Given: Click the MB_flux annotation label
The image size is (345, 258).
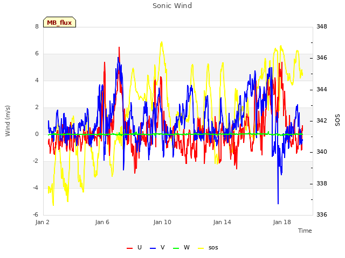Looking at the screenshot, I should pos(59,22).
